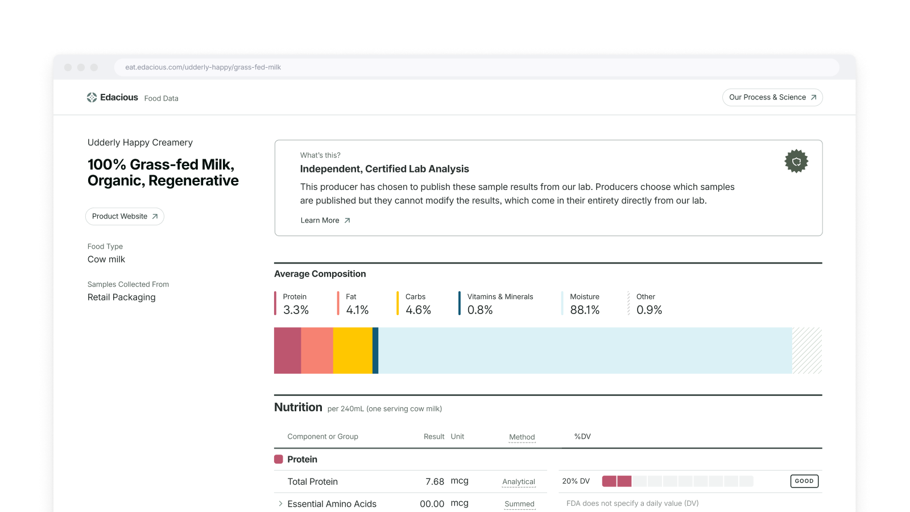Click the Result column header
910x512 pixels.
point(434,437)
